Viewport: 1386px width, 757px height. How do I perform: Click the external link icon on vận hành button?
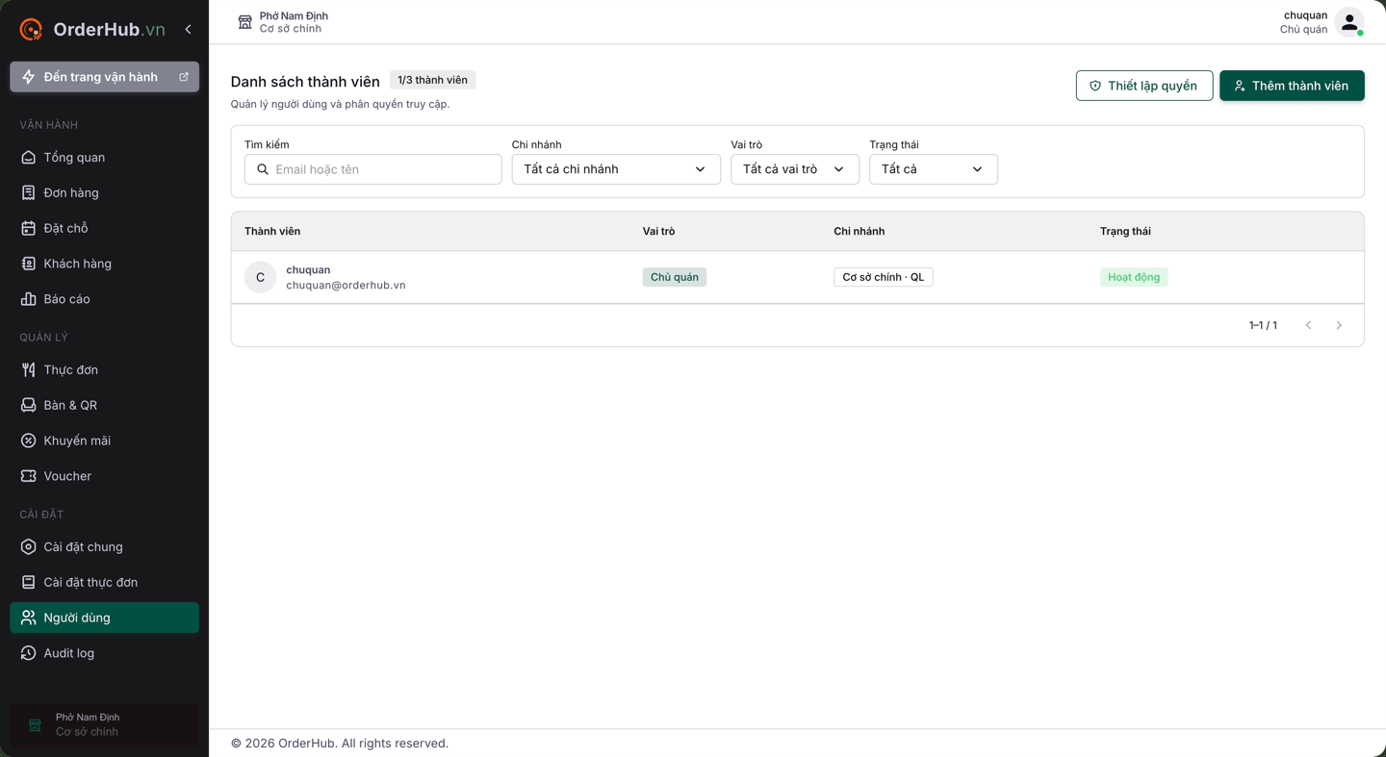coord(184,77)
